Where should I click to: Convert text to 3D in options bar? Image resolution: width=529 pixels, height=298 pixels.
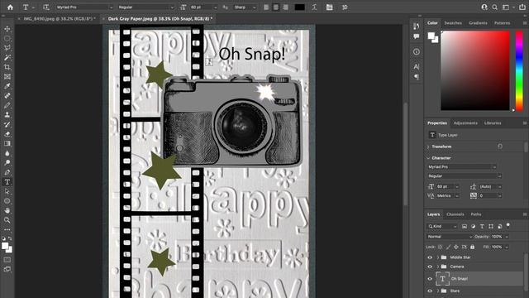click(x=345, y=7)
